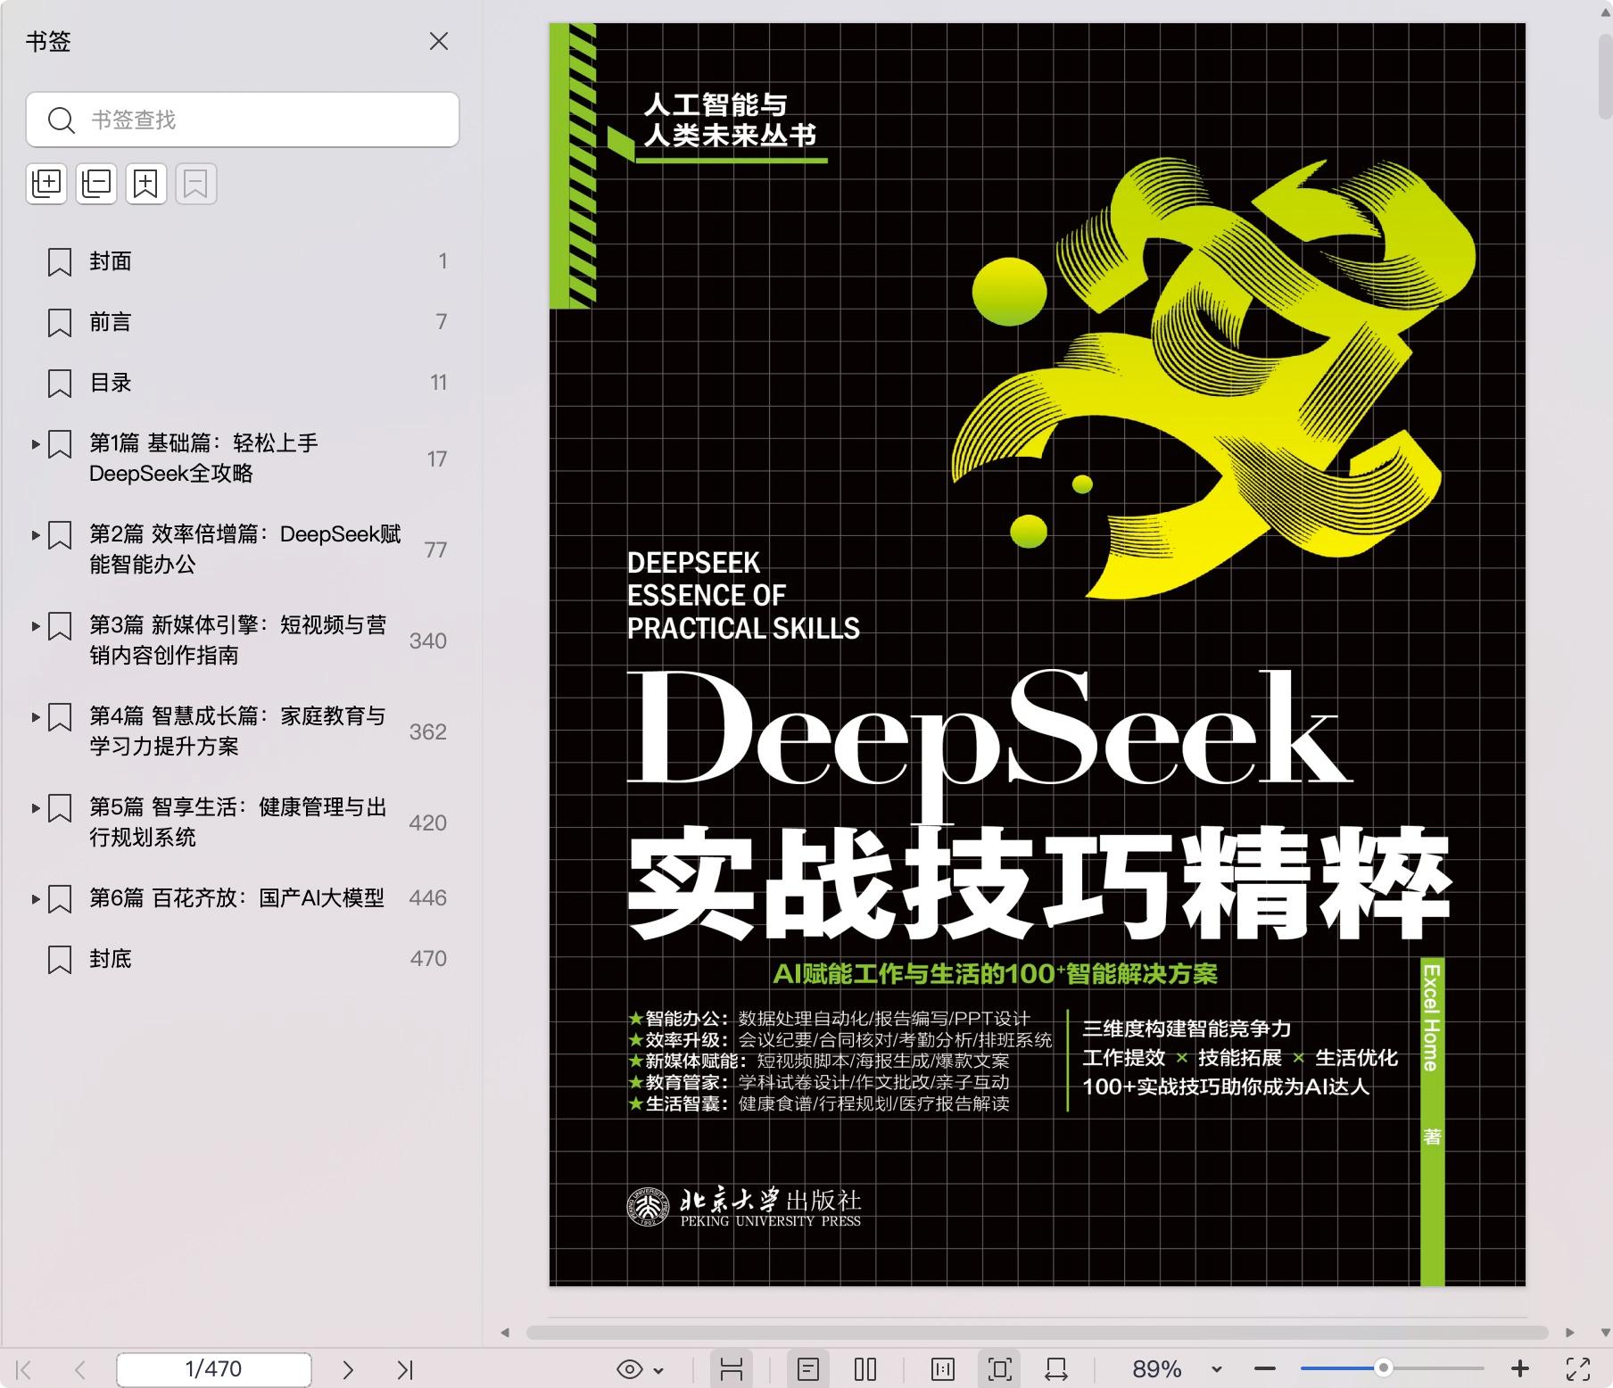The image size is (1613, 1388).
Task: Jump to the last page
Action: 405,1369
